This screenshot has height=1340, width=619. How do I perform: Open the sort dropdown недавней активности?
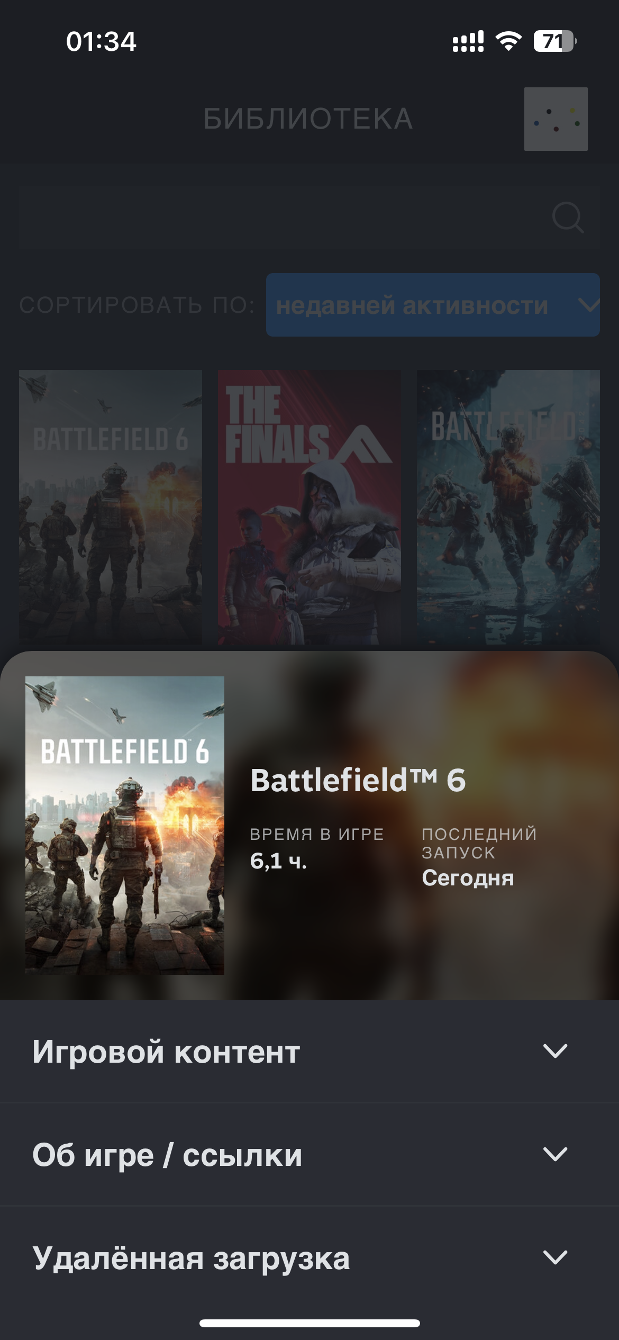pos(433,305)
